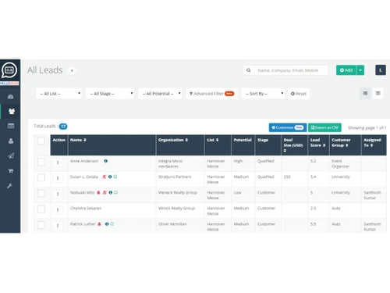Click bookmark icon beside Nobuaki Mito
The width and height of the screenshot is (390, 293).
pos(115,192)
